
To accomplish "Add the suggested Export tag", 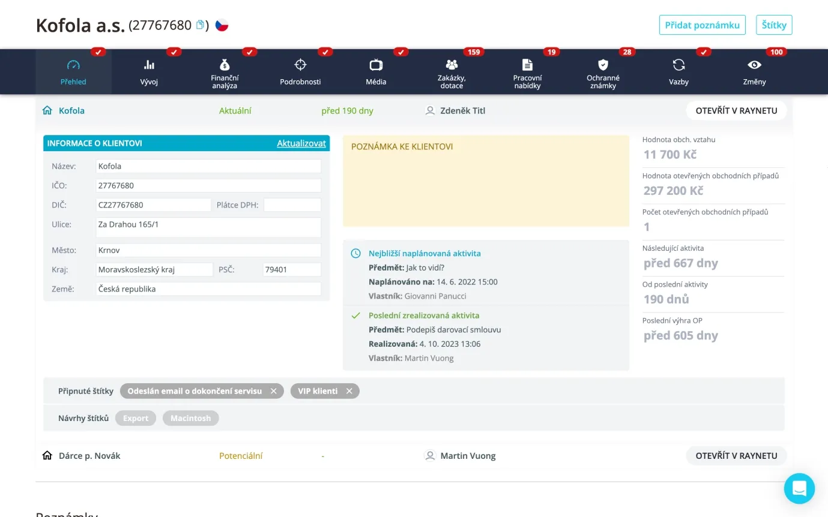I will (136, 418).
